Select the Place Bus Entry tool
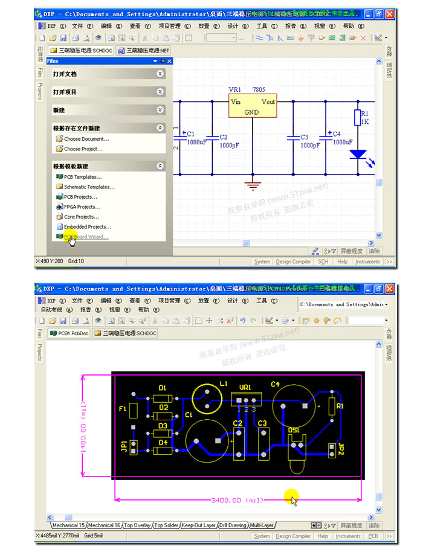 click(280, 38)
